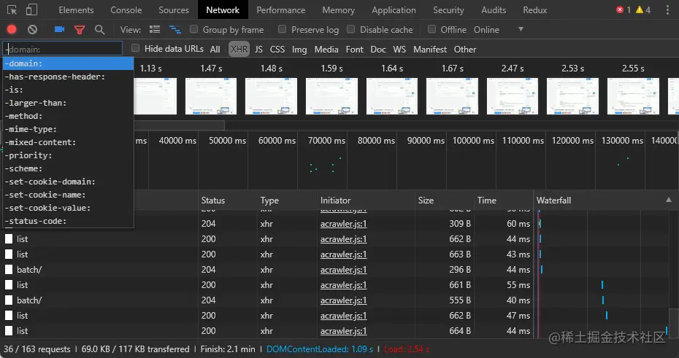This screenshot has height=358, width=679.
Task: Click the yellow warning count badge
Action: (643, 10)
